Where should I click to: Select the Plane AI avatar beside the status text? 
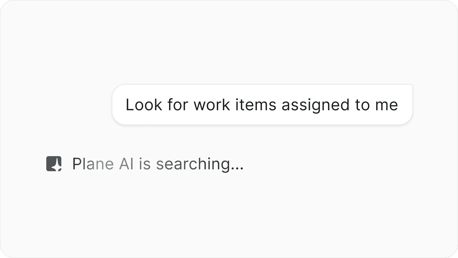(54, 164)
